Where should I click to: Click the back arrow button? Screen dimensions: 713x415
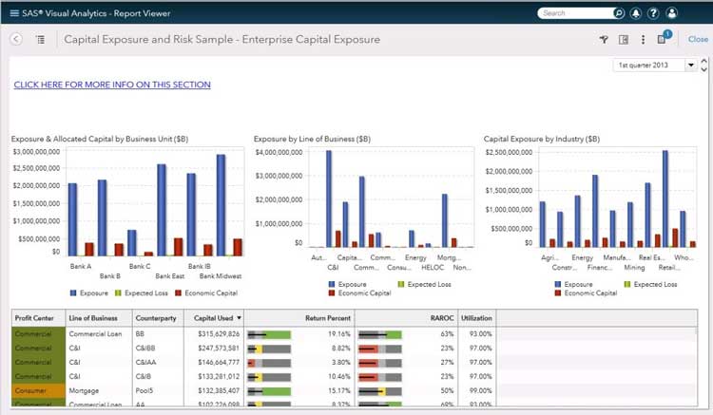[x=16, y=39]
